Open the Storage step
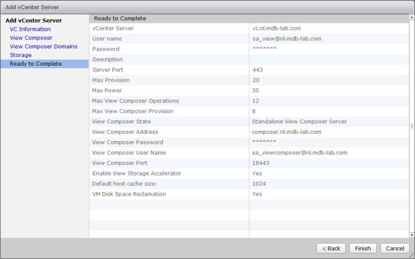This screenshot has width=415, height=259. coord(20,55)
